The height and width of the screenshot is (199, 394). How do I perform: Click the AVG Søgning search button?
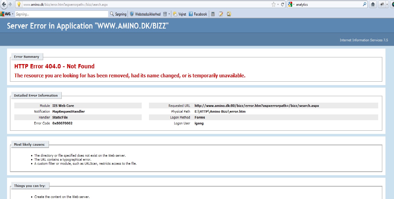coord(118,14)
